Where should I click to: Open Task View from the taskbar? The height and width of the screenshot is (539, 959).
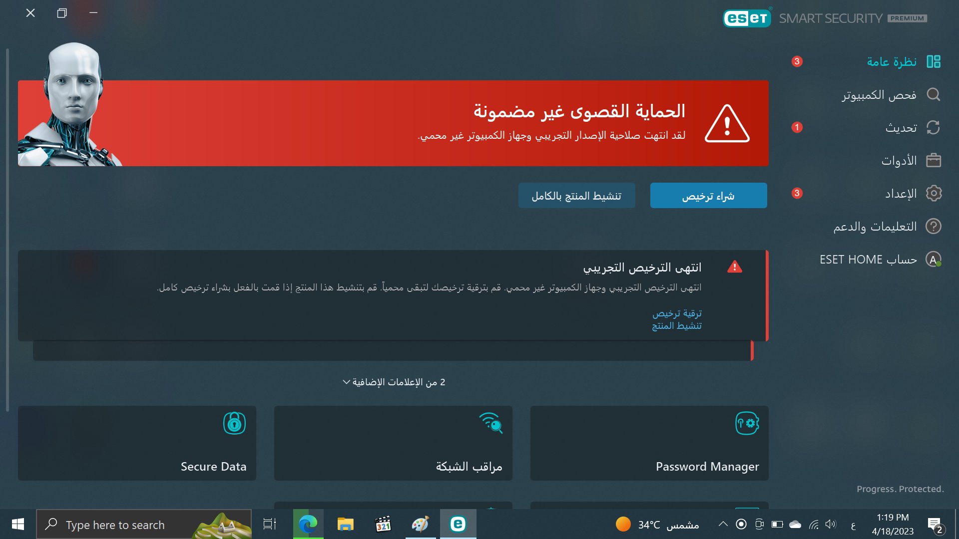[x=270, y=524]
